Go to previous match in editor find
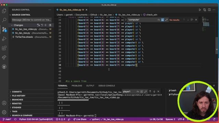Screen dimensions: 219x123 tap(184, 20)
